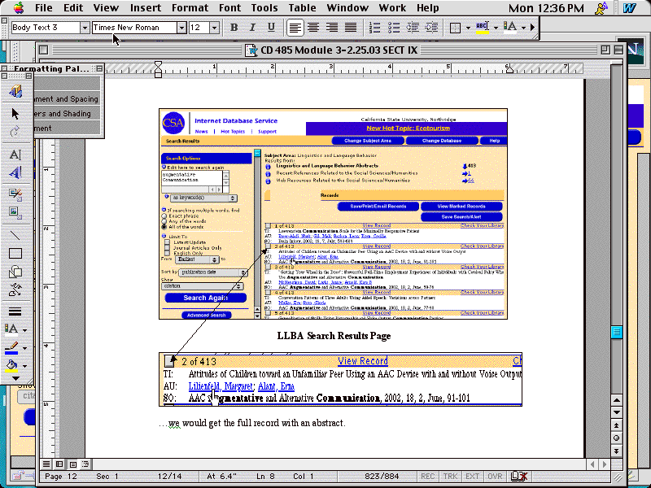This screenshot has height=488, width=651.
Task: Select the Line drawing tool
Action: point(15,235)
